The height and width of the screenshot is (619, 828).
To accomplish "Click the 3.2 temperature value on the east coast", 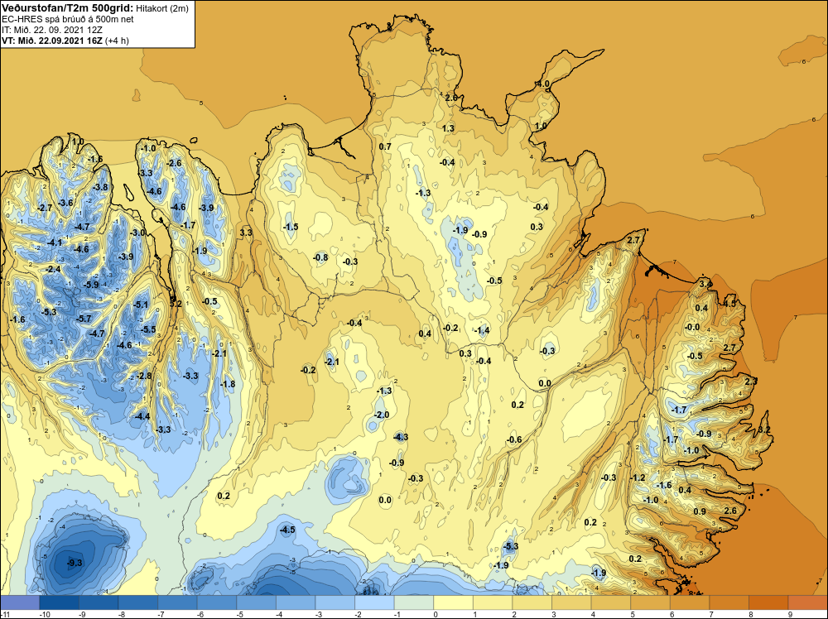I will coord(764,430).
